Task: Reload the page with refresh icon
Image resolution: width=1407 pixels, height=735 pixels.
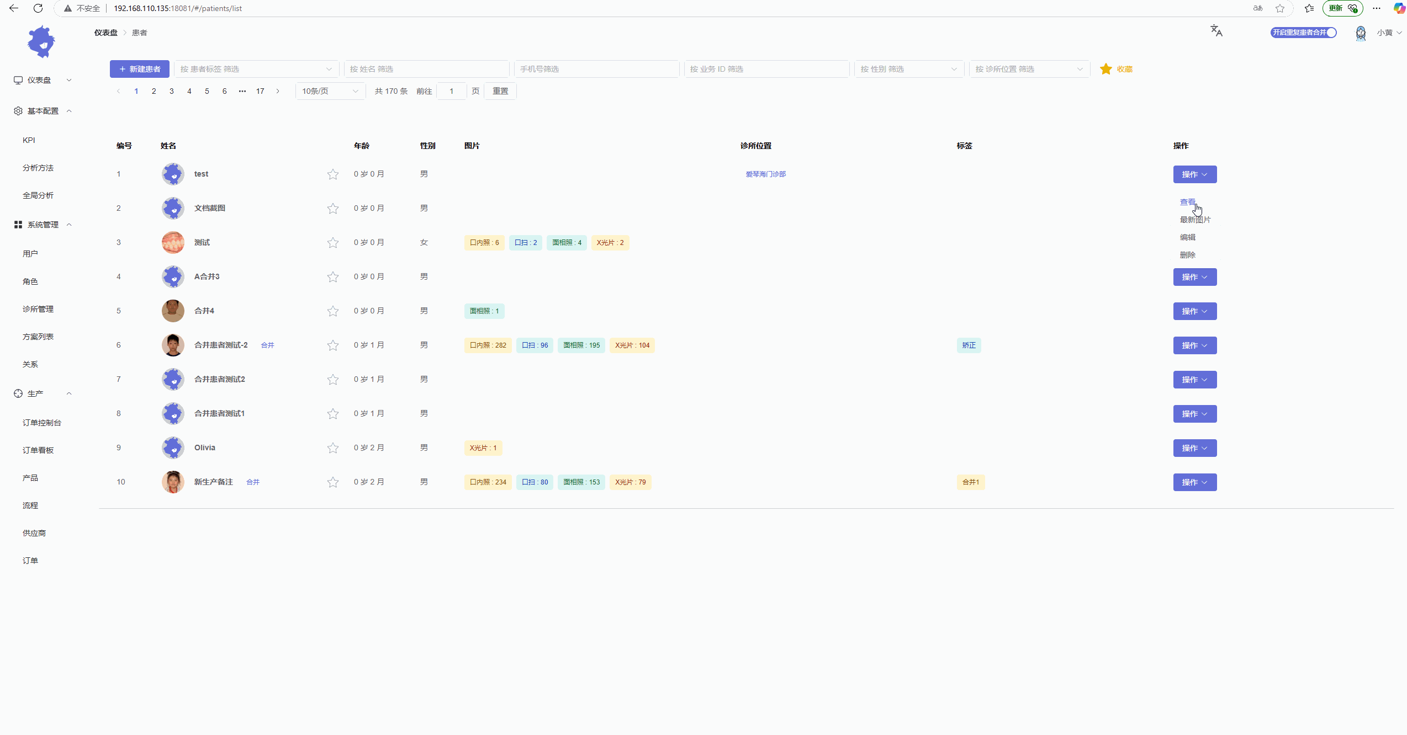Action: (38, 8)
